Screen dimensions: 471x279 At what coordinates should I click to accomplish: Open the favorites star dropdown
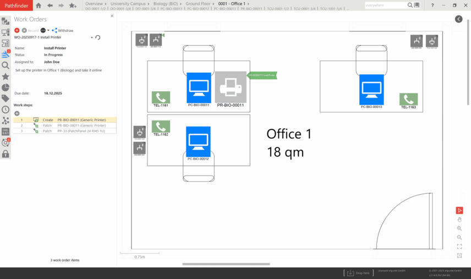[73, 6]
